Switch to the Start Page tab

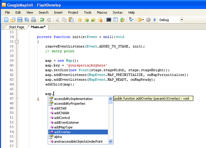(x=16, y=27)
